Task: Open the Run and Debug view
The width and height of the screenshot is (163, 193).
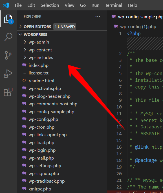Action: point(8,74)
